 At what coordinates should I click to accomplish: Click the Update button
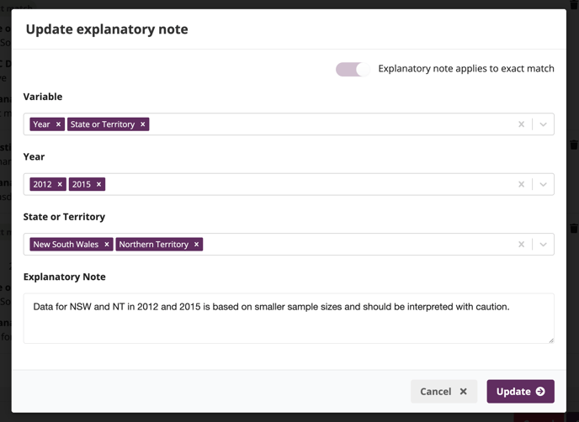coord(520,392)
